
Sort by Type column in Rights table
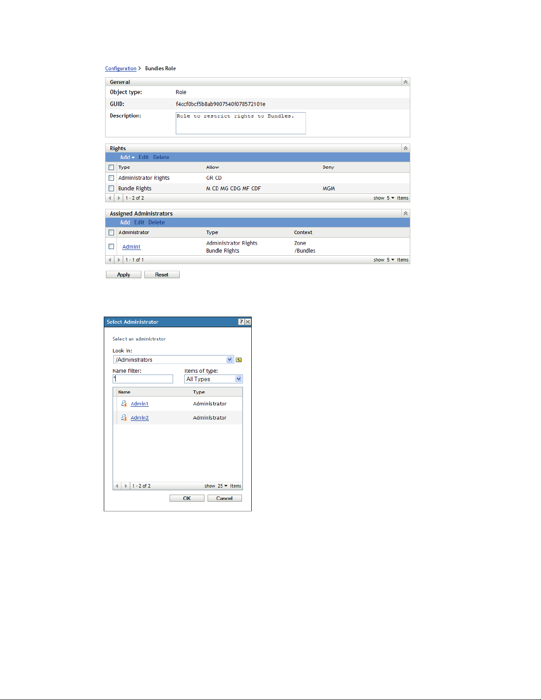coord(124,167)
